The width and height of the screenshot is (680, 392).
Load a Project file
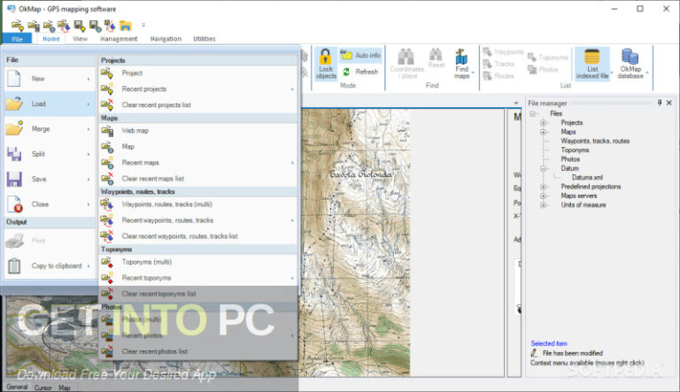[x=198, y=73]
